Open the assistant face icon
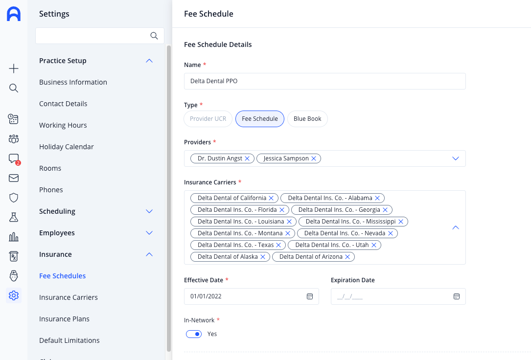Image resolution: width=531 pixels, height=360 pixels. click(x=14, y=276)
